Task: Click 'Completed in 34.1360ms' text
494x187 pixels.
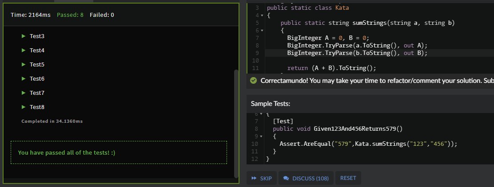Action: click(x=52, y=121)
